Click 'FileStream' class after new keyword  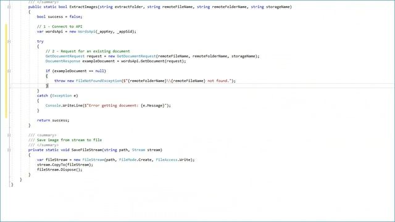(93, 160)
